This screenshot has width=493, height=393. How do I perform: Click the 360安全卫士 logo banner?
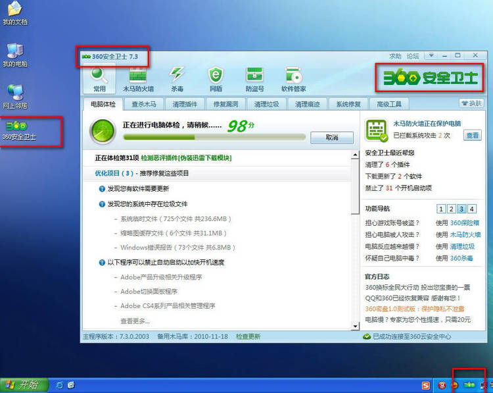(430, 78)
